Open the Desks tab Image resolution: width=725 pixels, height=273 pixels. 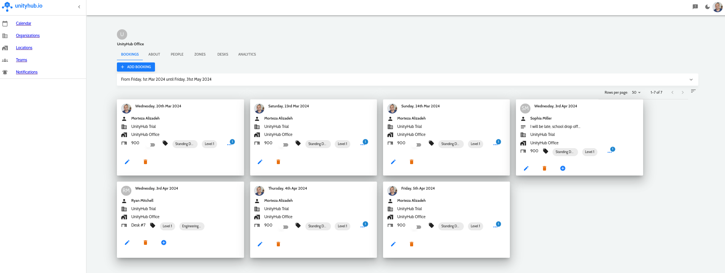pos(223,54)
